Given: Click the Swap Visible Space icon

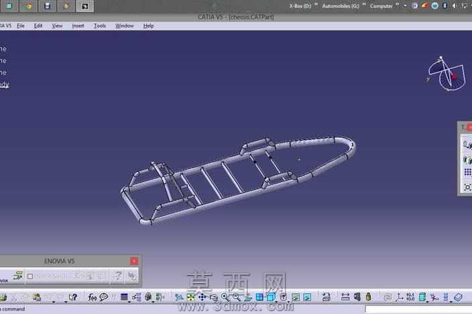Looking at the screenshot, I should pyautogui.click(x=307, y=297).
